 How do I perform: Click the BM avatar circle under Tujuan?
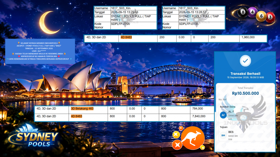pyautogui.click(x=223, y=135)
